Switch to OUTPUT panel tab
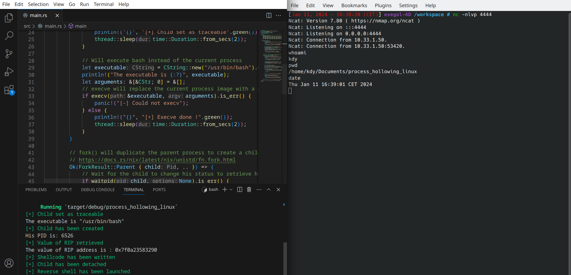 64,190
